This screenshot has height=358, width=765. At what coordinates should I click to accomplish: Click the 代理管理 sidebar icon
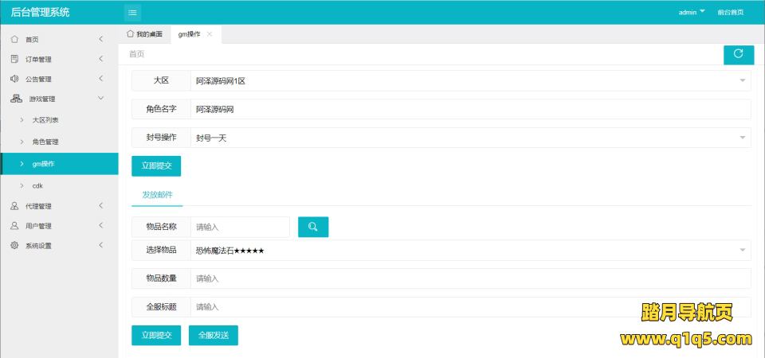(14, 206)
